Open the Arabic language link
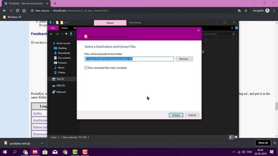The width and height of the screenshot is (278, 156). pyautogui.click(x=37, y=113)
